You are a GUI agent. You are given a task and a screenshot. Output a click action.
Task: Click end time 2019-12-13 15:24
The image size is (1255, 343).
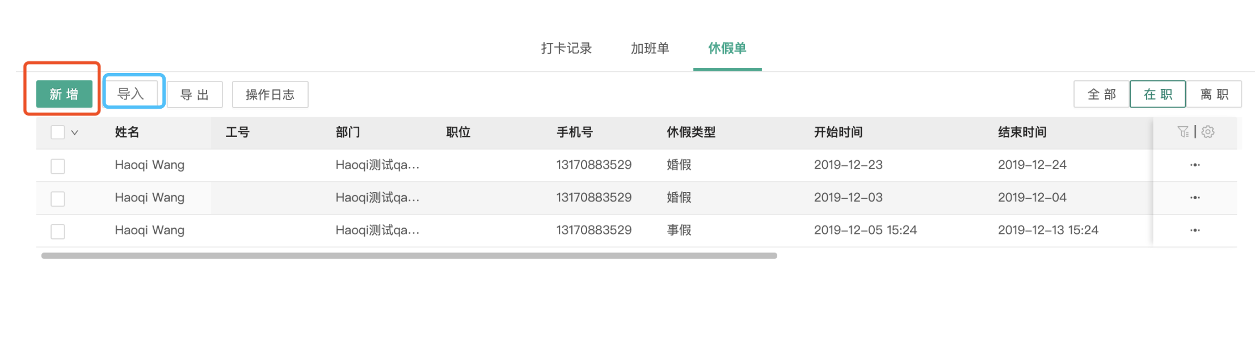pos(1048,230)
